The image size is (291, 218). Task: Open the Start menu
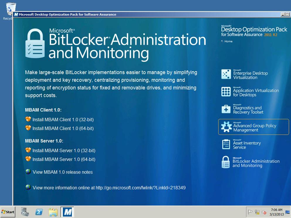(x=8, y=212)
